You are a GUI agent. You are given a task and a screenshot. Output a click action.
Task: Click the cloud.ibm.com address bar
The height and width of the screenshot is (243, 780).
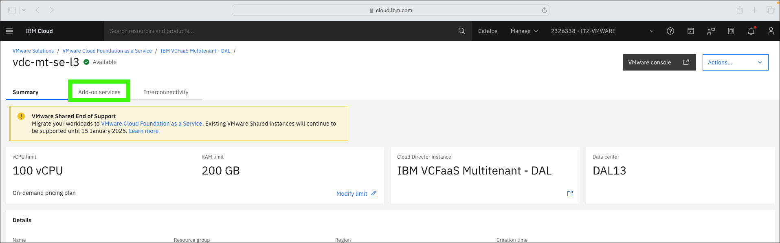coord(390,10)
